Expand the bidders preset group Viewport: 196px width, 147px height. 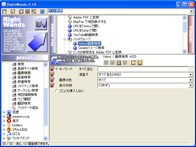tap(4, 125)
